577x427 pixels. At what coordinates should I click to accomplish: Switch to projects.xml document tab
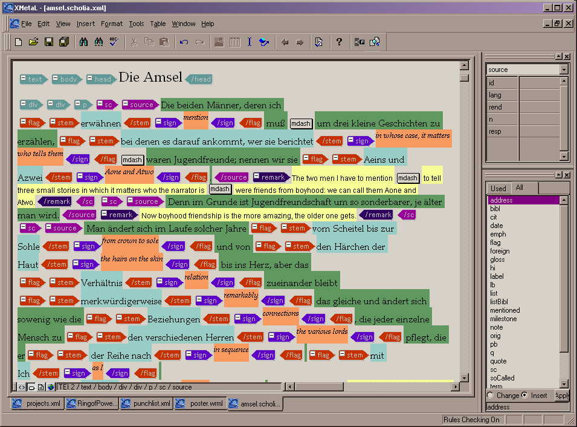click(36, 403)
